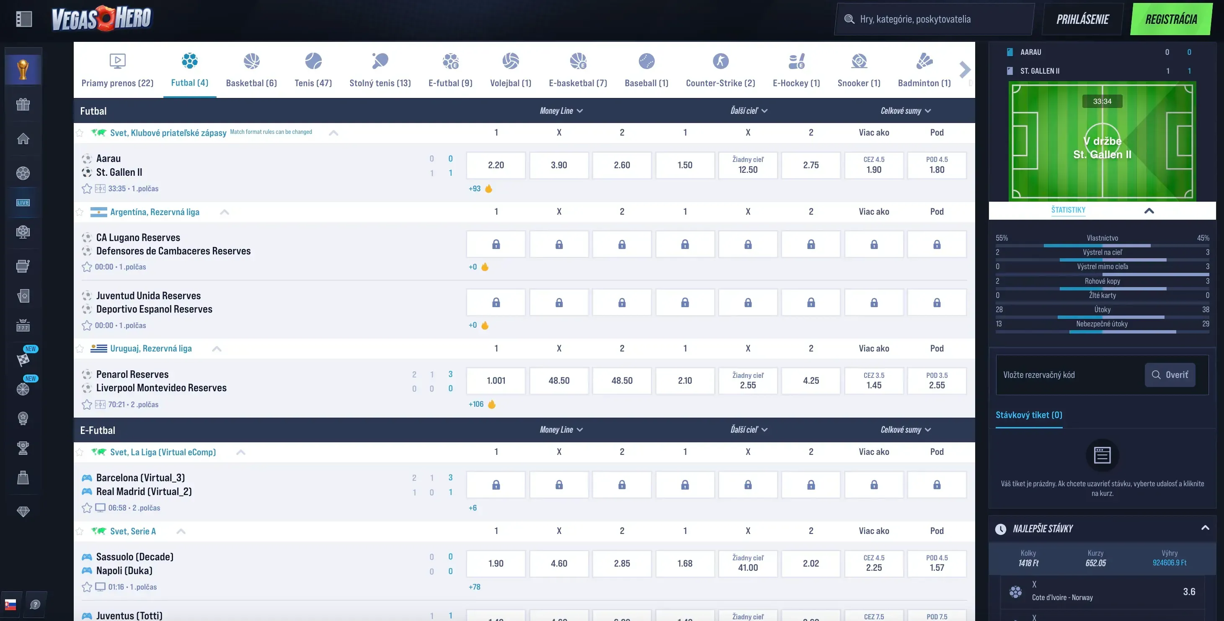
Task: Open the hamburger menu next to Vegas Hero logo
Action: [x=24, y=19]
